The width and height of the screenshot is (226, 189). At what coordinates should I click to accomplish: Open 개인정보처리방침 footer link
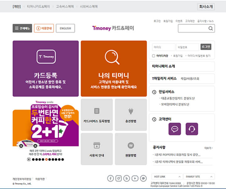[x=22, y=179]
